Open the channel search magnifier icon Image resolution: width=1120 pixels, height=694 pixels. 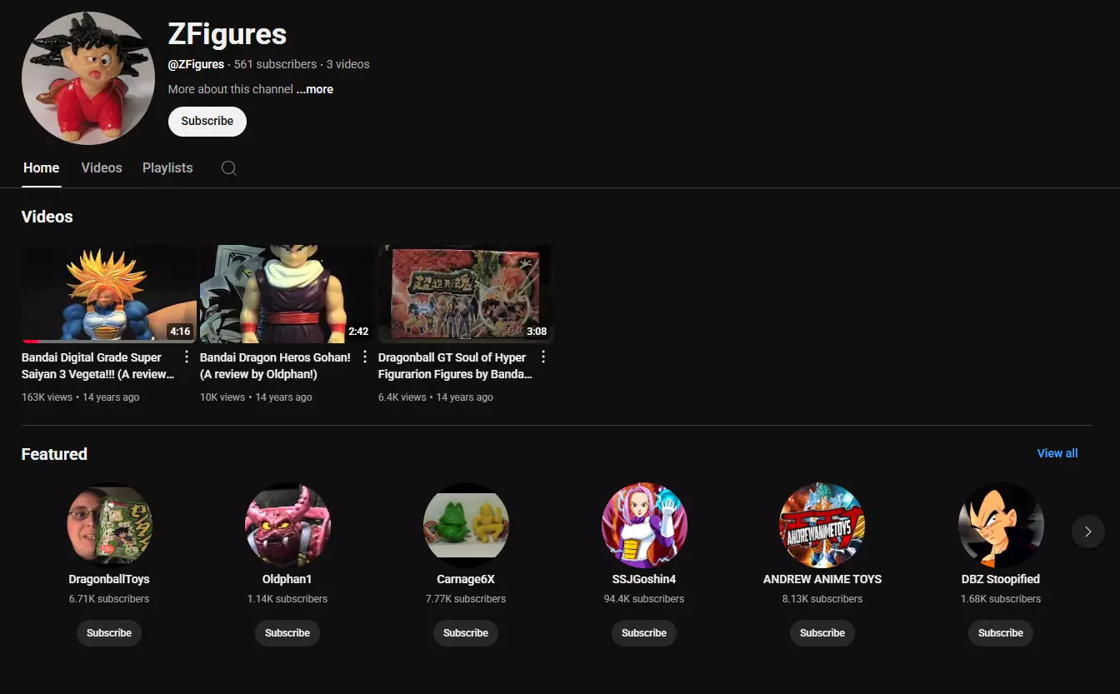229,168
